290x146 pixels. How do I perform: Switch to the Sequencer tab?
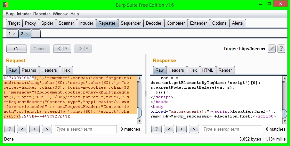[x=131, y=23]
